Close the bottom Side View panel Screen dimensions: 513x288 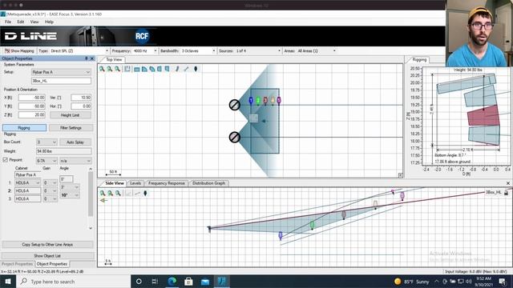tap(508, 183)
